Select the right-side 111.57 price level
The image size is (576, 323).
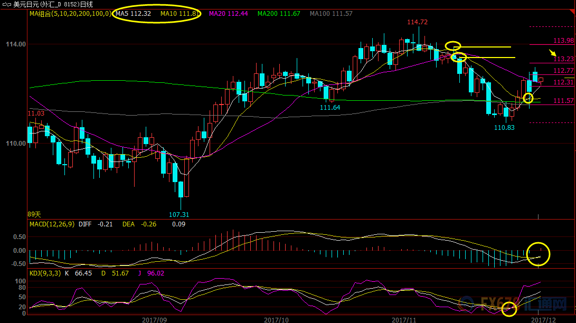pyautogui.click(x=563, y=101)
